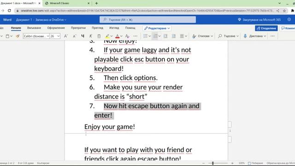Image resolution: width=295 pixels, height=166 pixels.
Task: Switch to the Изглед tab
Action: pos(114,28)
